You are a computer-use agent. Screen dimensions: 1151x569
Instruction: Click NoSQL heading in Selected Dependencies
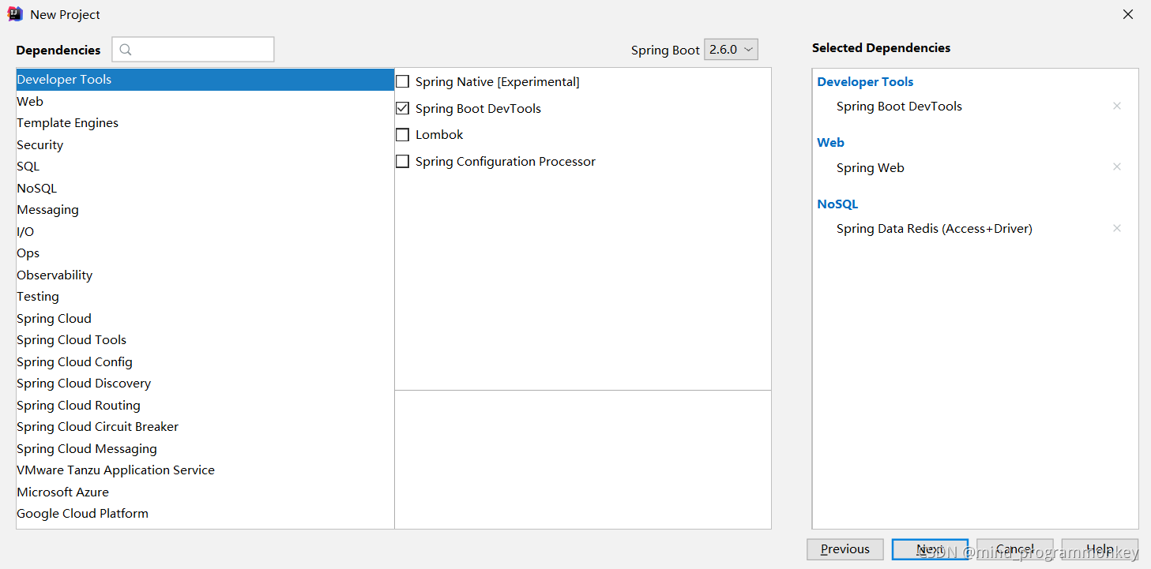(x=837, y=204)
